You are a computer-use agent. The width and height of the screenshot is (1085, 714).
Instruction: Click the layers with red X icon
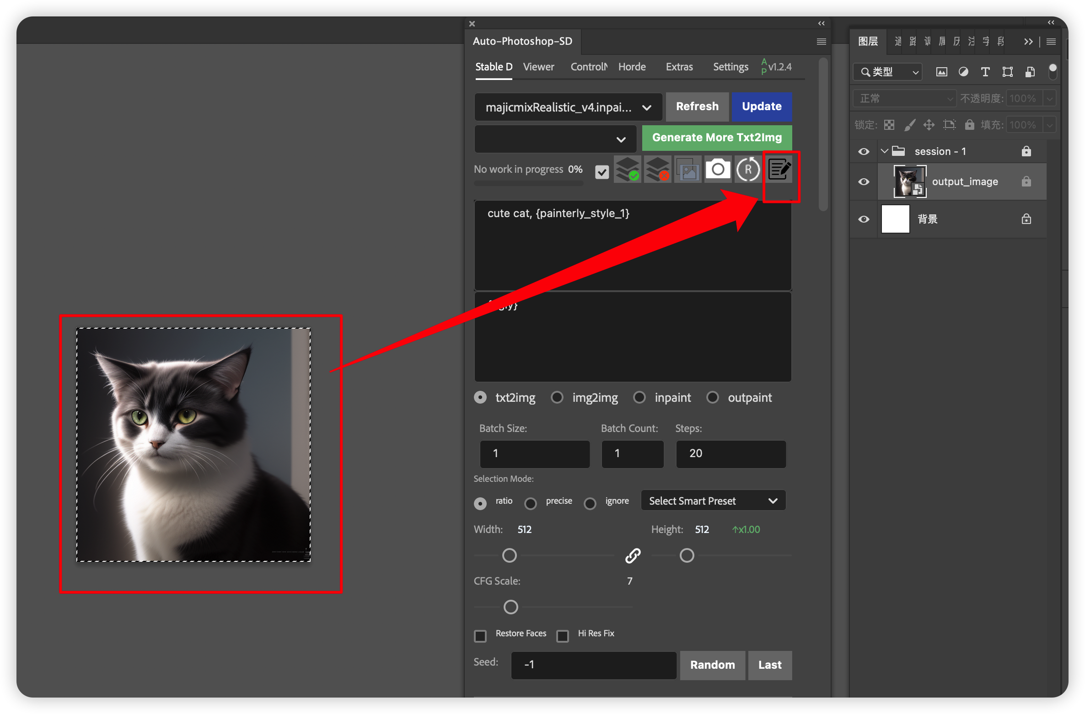[x=658, y=169]
